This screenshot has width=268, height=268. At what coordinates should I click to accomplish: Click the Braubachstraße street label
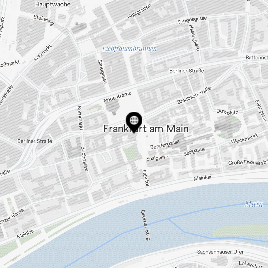[194, 96]
